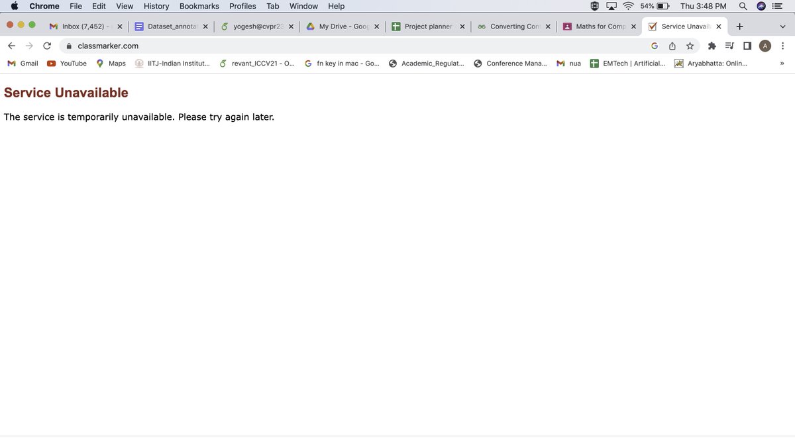Click the browser back arrow
The width and height of the screenshot is (795, 439).
click(11, 46)
